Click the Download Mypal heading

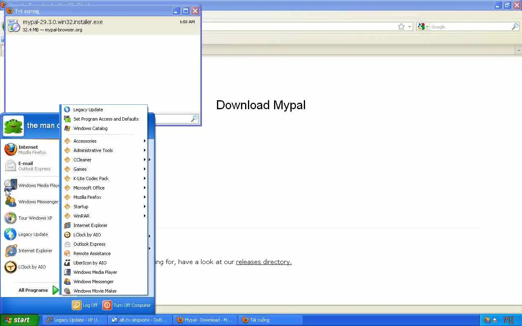(x=261, y=105)
